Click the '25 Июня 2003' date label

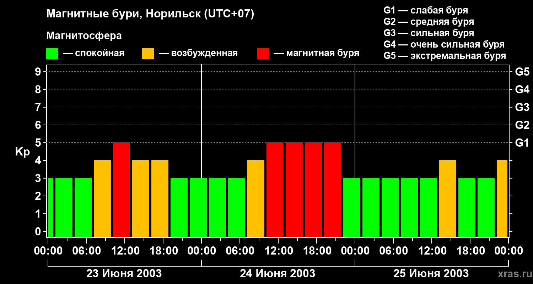pyautogui.click(x=431, y=274)
